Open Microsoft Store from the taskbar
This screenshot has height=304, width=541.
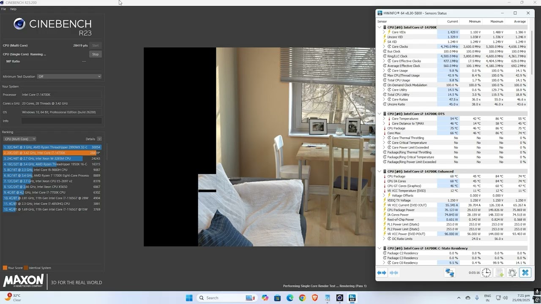point(277,298)
